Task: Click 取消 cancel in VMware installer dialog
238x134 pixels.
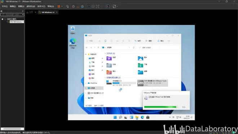Action: pos(184,107)
